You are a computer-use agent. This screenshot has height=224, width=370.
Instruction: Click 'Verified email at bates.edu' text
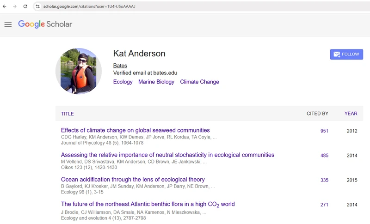[x=145, y=73]
